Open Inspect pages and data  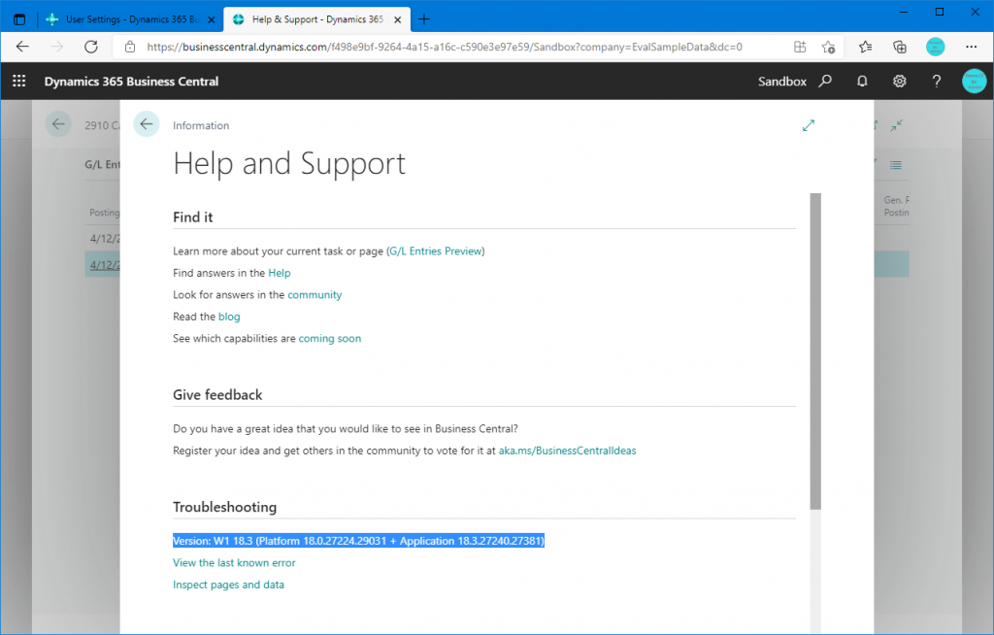click(228, 585)
